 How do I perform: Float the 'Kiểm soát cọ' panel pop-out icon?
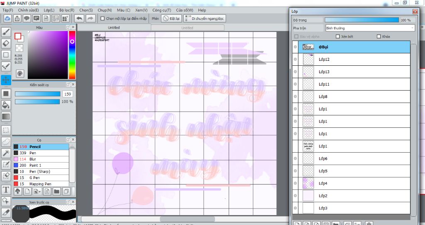tap(68, 84)
